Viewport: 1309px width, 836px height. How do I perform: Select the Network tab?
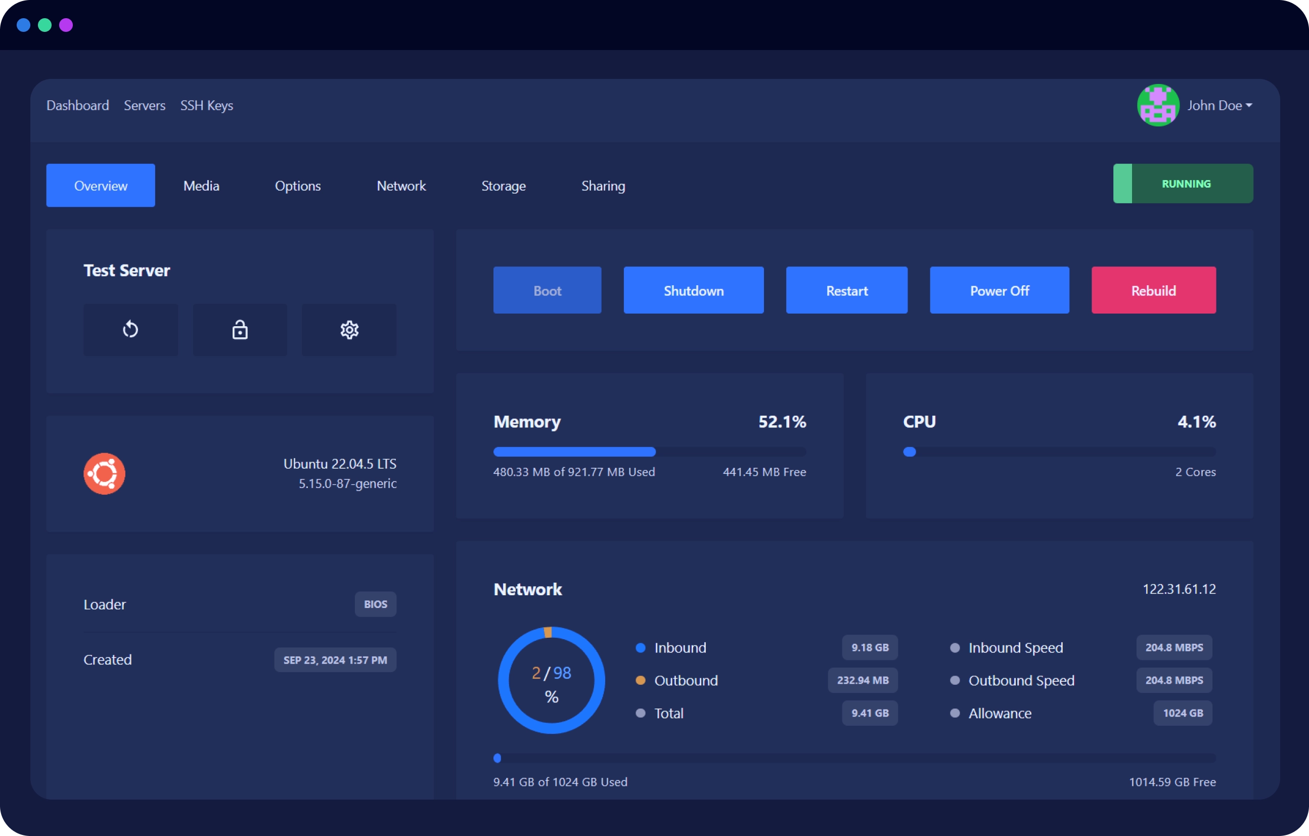(x=401, y=186)
